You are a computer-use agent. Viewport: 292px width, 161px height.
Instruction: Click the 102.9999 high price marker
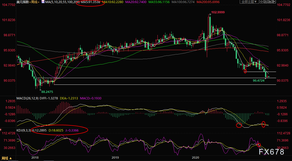(x=218, y=12)
